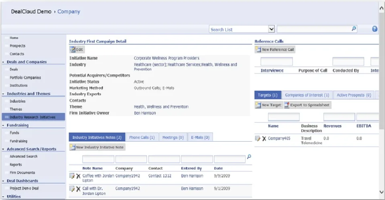Collapse the Deal Dashboards section
Viewport: 385px width, 200px height.
(3, 181)
